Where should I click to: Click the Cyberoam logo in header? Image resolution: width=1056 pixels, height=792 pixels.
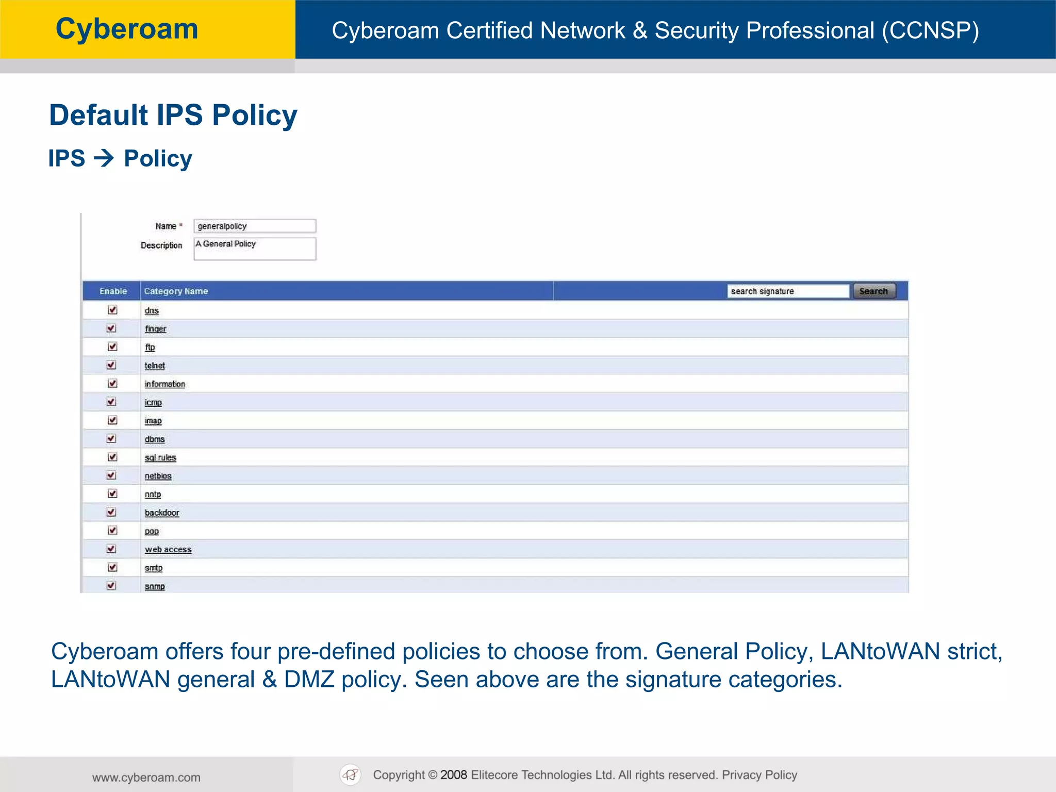[x=127, y=29]
